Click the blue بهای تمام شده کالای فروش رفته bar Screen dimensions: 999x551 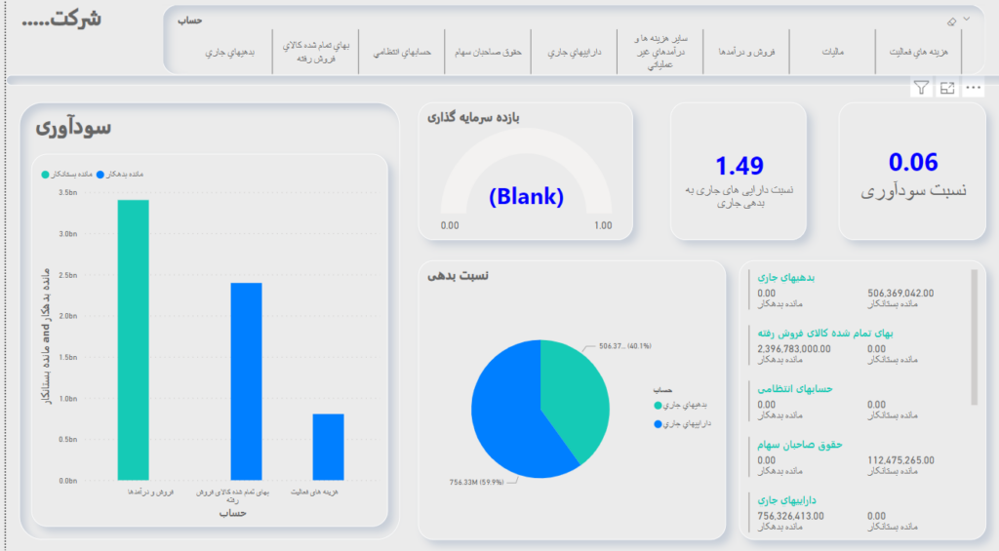tap(246, 381)
